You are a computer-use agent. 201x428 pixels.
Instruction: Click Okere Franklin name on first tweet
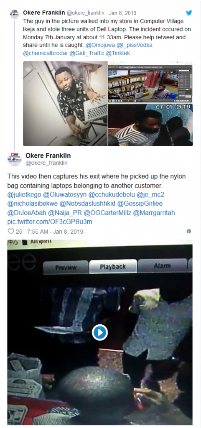click(x=44, y=13)
